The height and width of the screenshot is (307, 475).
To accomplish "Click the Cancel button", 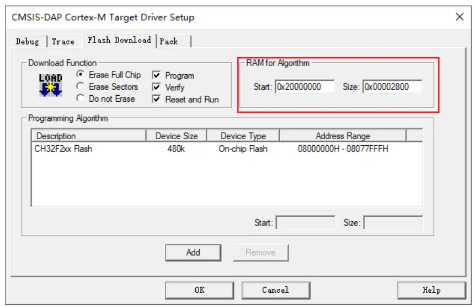I will click(x=276, y=290).
